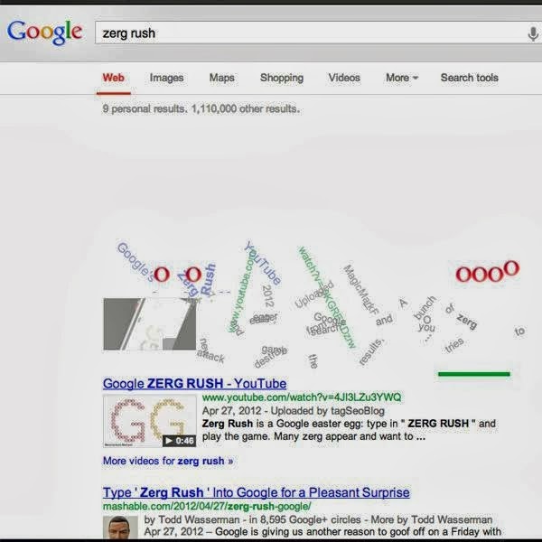Click the red O next to Google's text
This screenshot has height=542, width=542.
tap(162, 275)
